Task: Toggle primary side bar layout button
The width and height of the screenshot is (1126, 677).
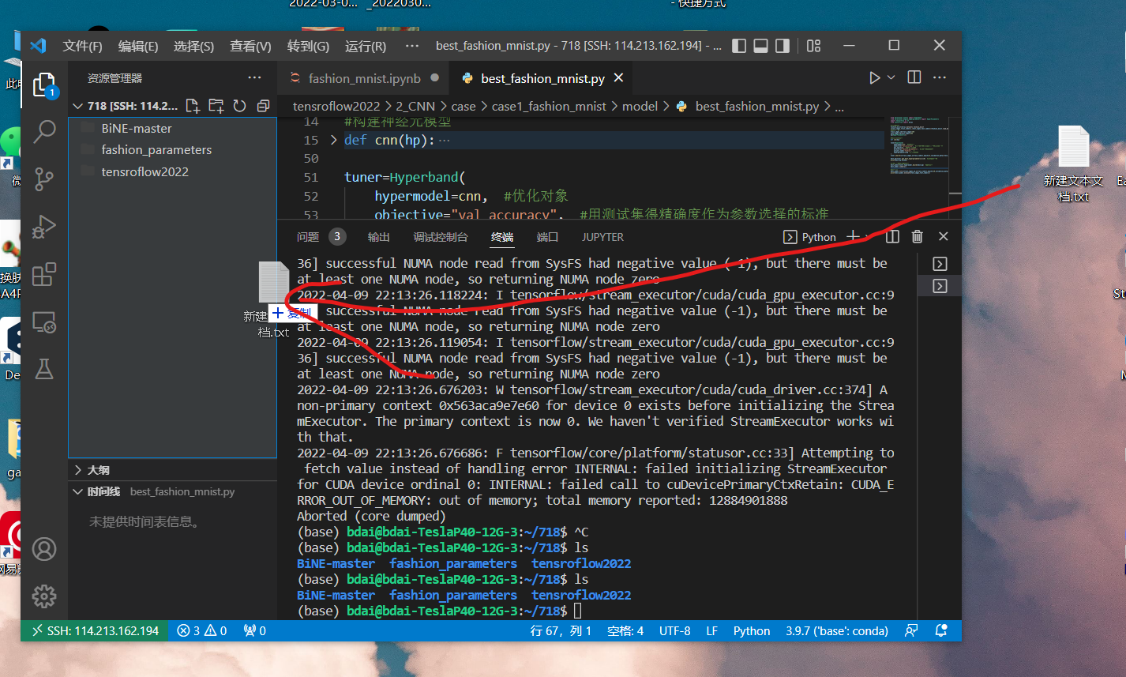Action: coord(739,46)
